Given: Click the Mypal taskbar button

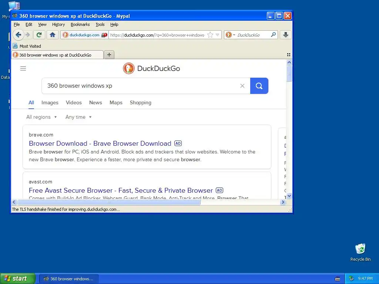Looking at the screenshot, I should pyautogui.click(x=68, y=279).
